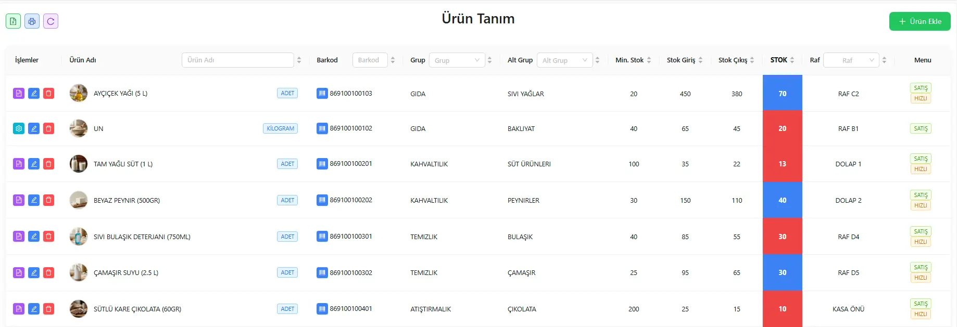
Task: Open purple document icon for BEYAZ PEYNİR
Action: click(x=19, y=200)
